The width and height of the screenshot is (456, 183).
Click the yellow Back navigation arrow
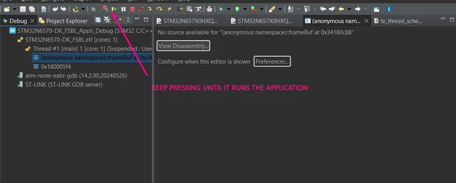point(341,9)
